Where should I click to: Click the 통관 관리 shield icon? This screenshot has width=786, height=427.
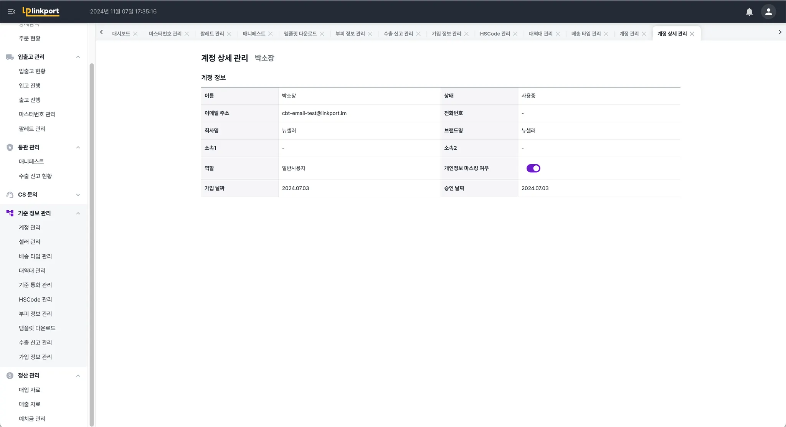click(x=10, y=147)
